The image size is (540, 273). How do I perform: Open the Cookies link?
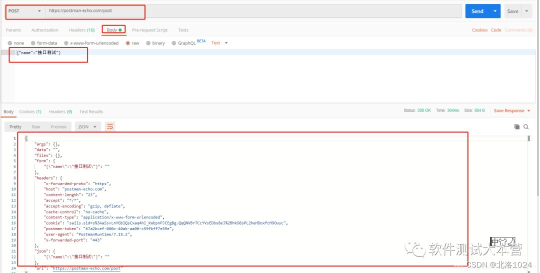tap(479, 30)
